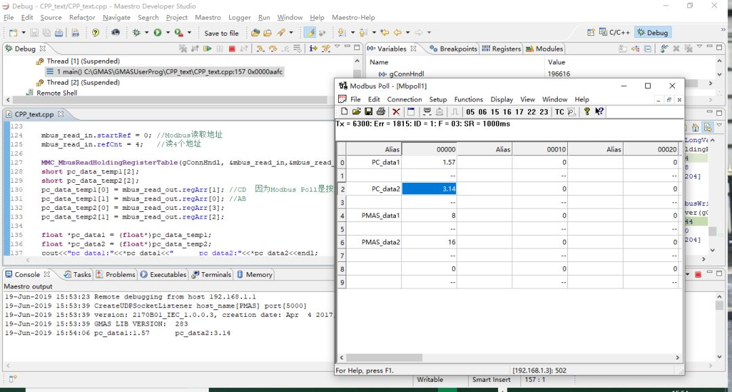Select Thread [2] (Suspended) in Debug tree
Viewport: 732px width, 392px height.
coord(78,82)
